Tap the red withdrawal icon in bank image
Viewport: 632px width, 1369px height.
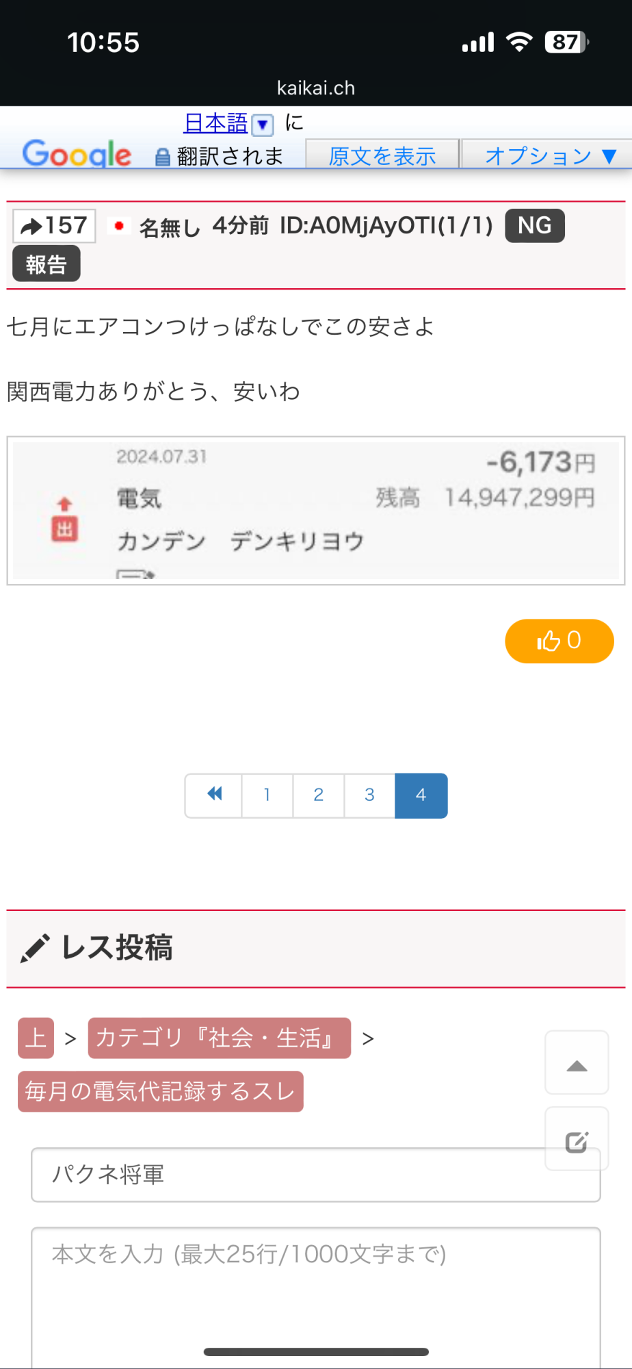coord(64,520)
